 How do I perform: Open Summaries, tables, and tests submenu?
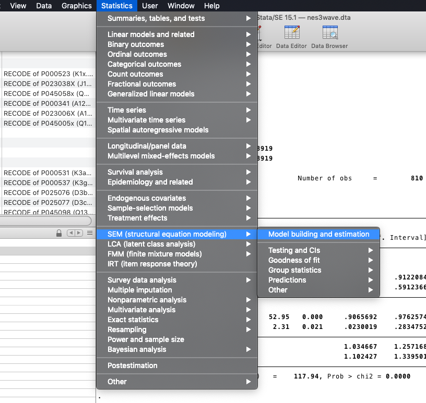[x=177, y=18]
